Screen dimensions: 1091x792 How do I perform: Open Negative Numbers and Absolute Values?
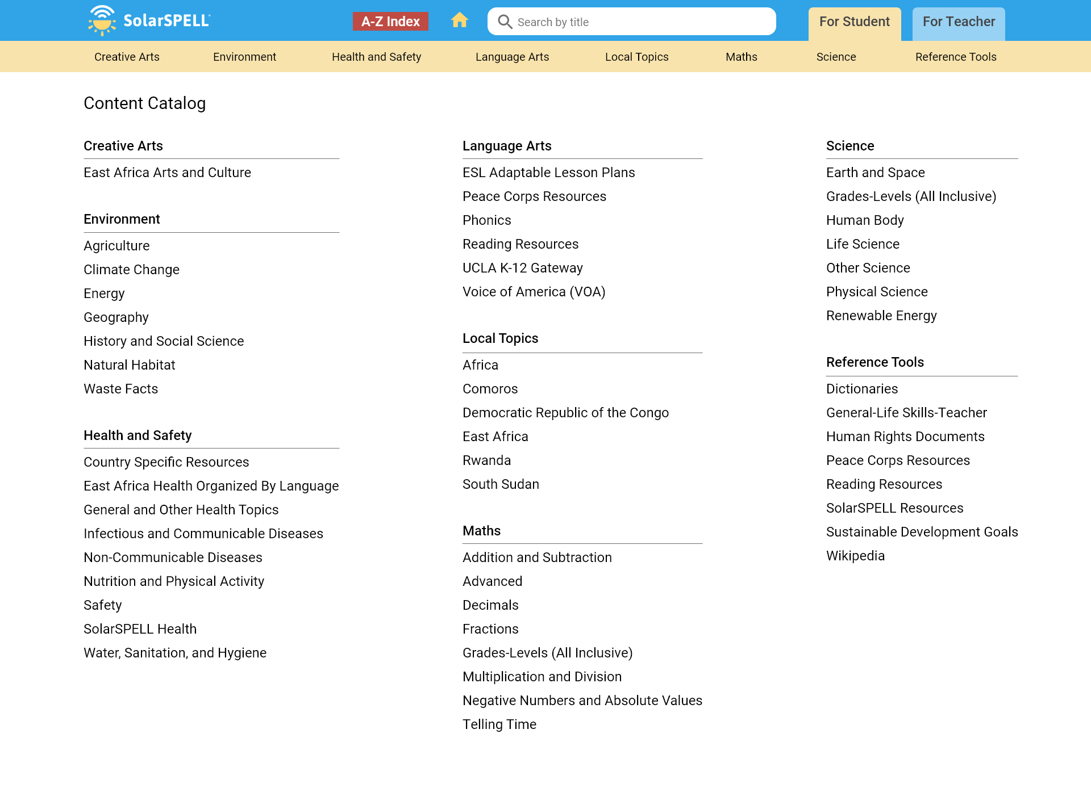coord(582,701)
